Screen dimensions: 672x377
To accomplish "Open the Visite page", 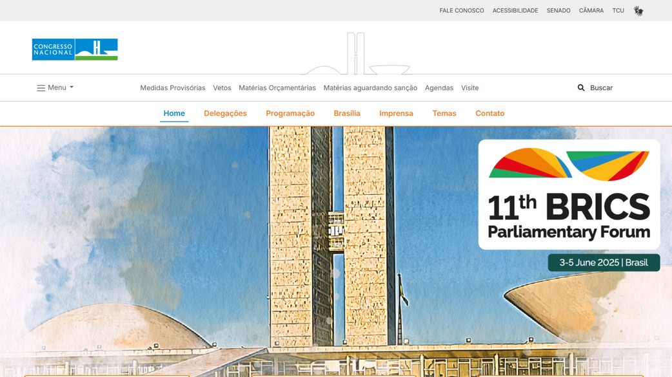I will tap(469, 87).
